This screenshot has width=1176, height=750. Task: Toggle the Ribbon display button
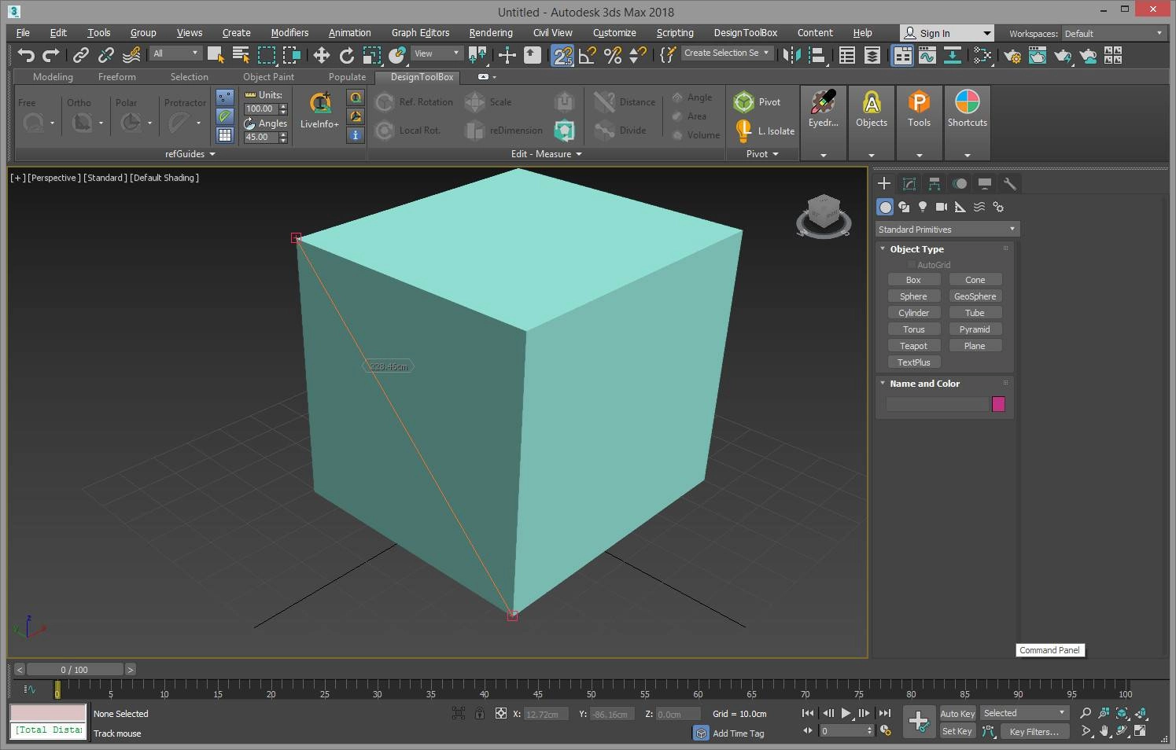click(902, 55)
